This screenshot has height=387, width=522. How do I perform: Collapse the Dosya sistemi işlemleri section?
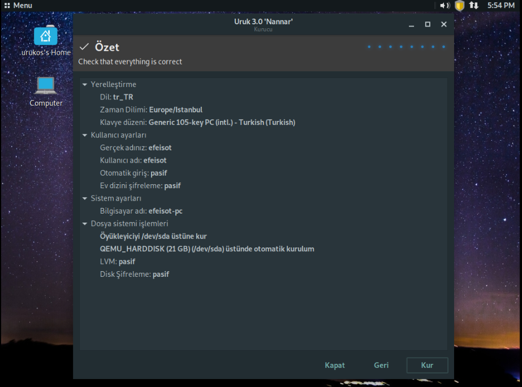coord(85,223)
